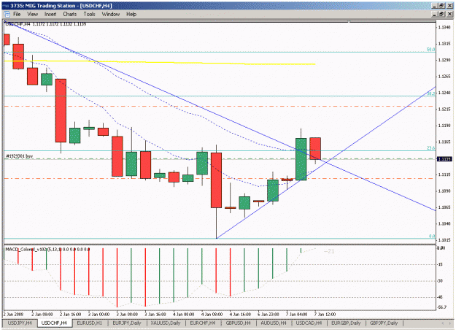Click the 4 Jan 08:00 time label
Viewport: 456px width, 330px height.
tap(212, 315)
